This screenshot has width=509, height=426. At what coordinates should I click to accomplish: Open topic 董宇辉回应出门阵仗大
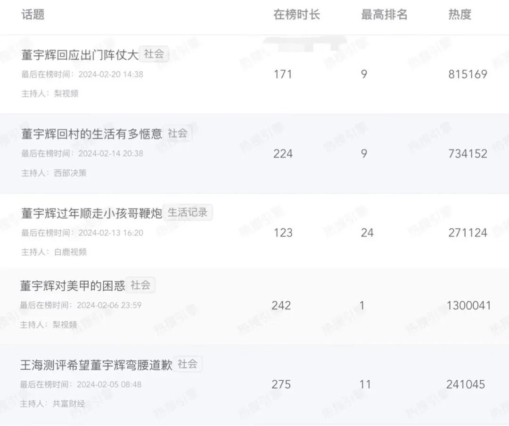pyautogui.click(x=80, y=55)
